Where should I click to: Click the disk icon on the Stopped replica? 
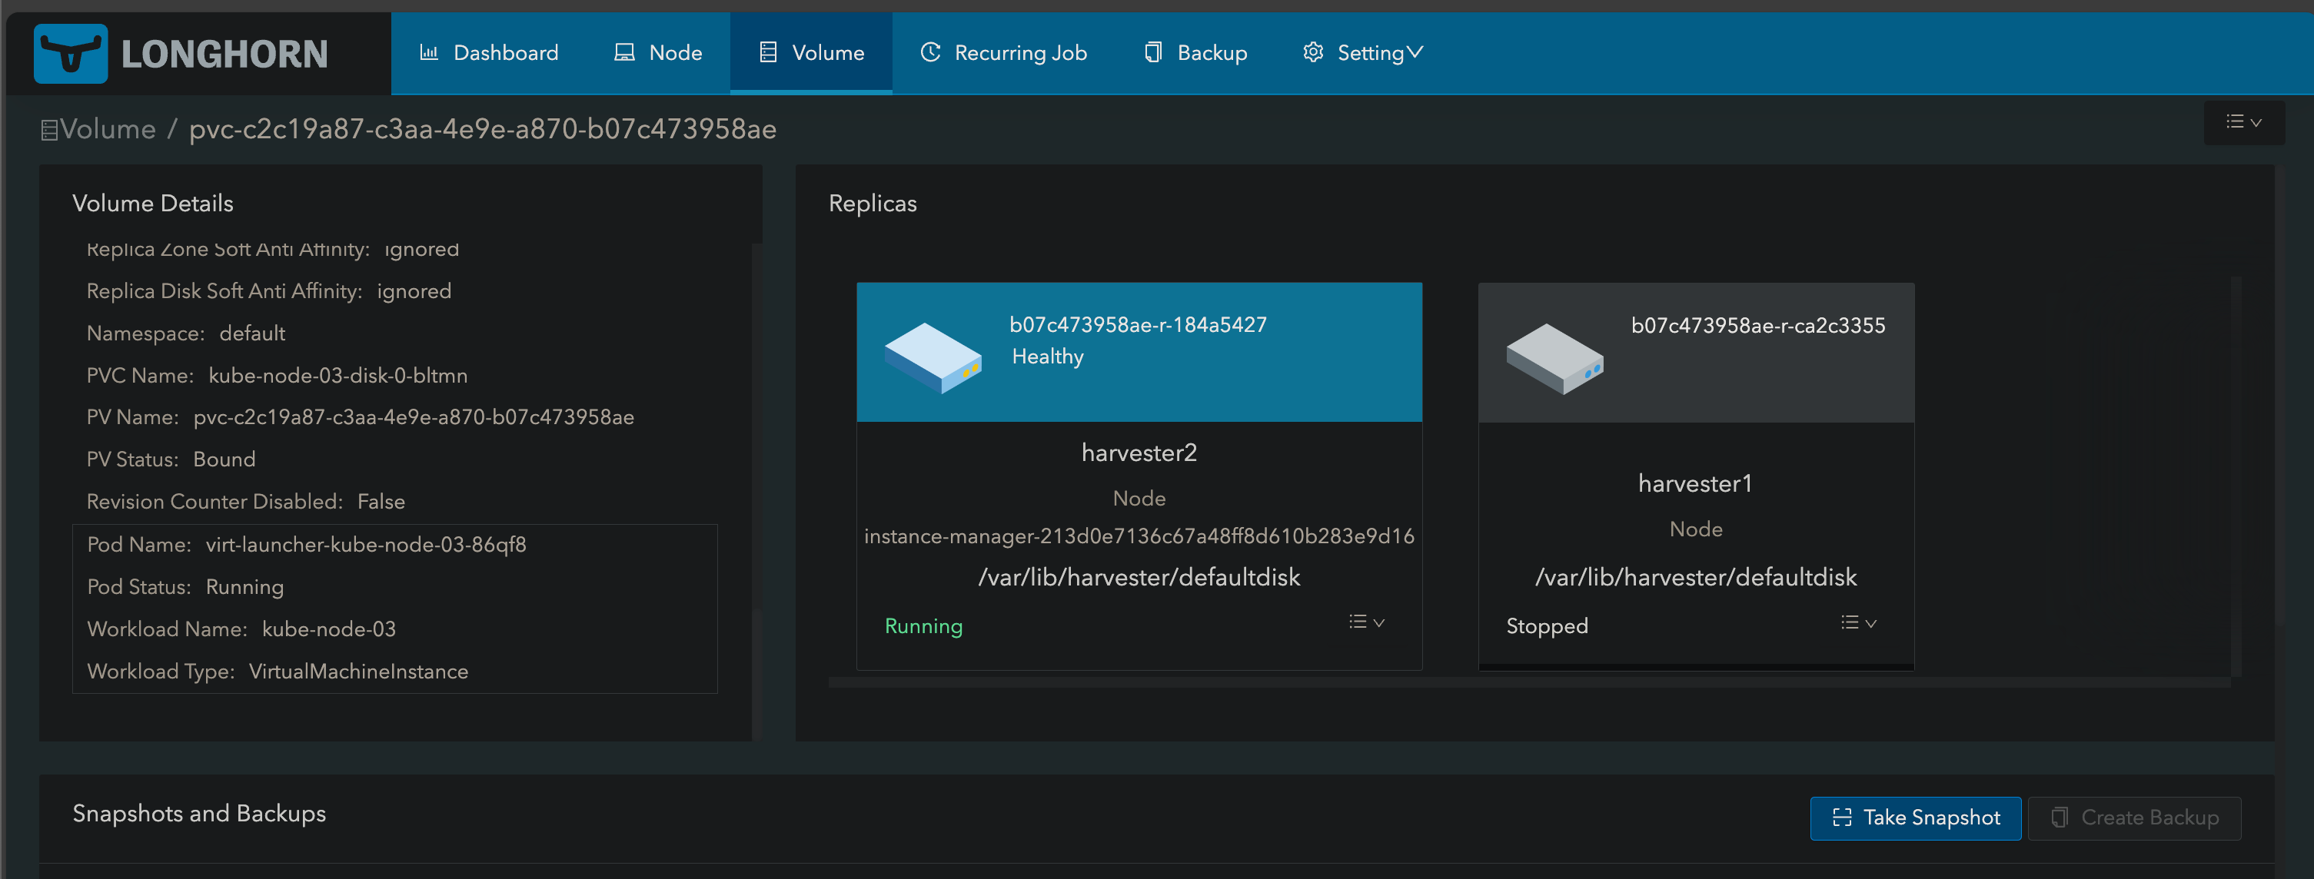click(1556, 357)
